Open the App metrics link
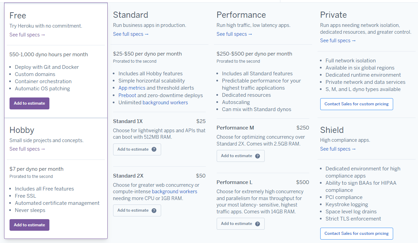Image resolution: width=418 pixels, height=243 pixels. coord(132,88)
